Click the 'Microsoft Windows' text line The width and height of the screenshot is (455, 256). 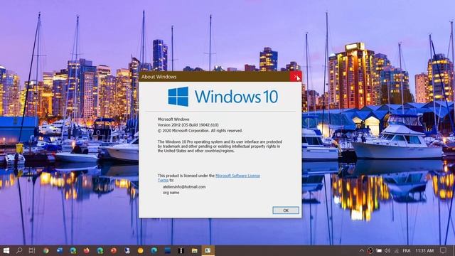[173, 119]
